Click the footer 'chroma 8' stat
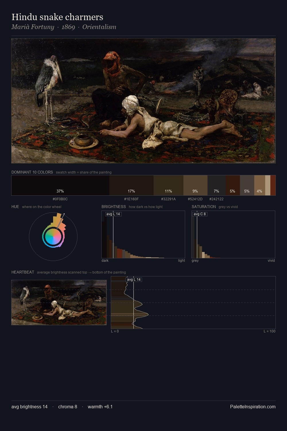Viewport: 287px width, 431px height. click(x=68, y=407)
